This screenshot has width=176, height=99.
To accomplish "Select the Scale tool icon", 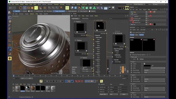I will (32, 8).
